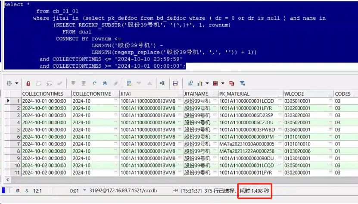The height and width of the screenshot is (204, 358).
Task: Click the grid view mode icon
Action: point(9,84)
